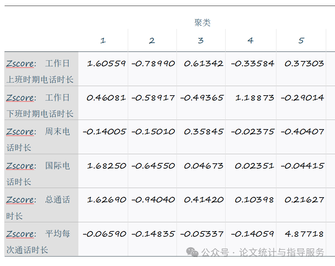Select column header 2
335x266 pixels.
click(x=152, y=41)
